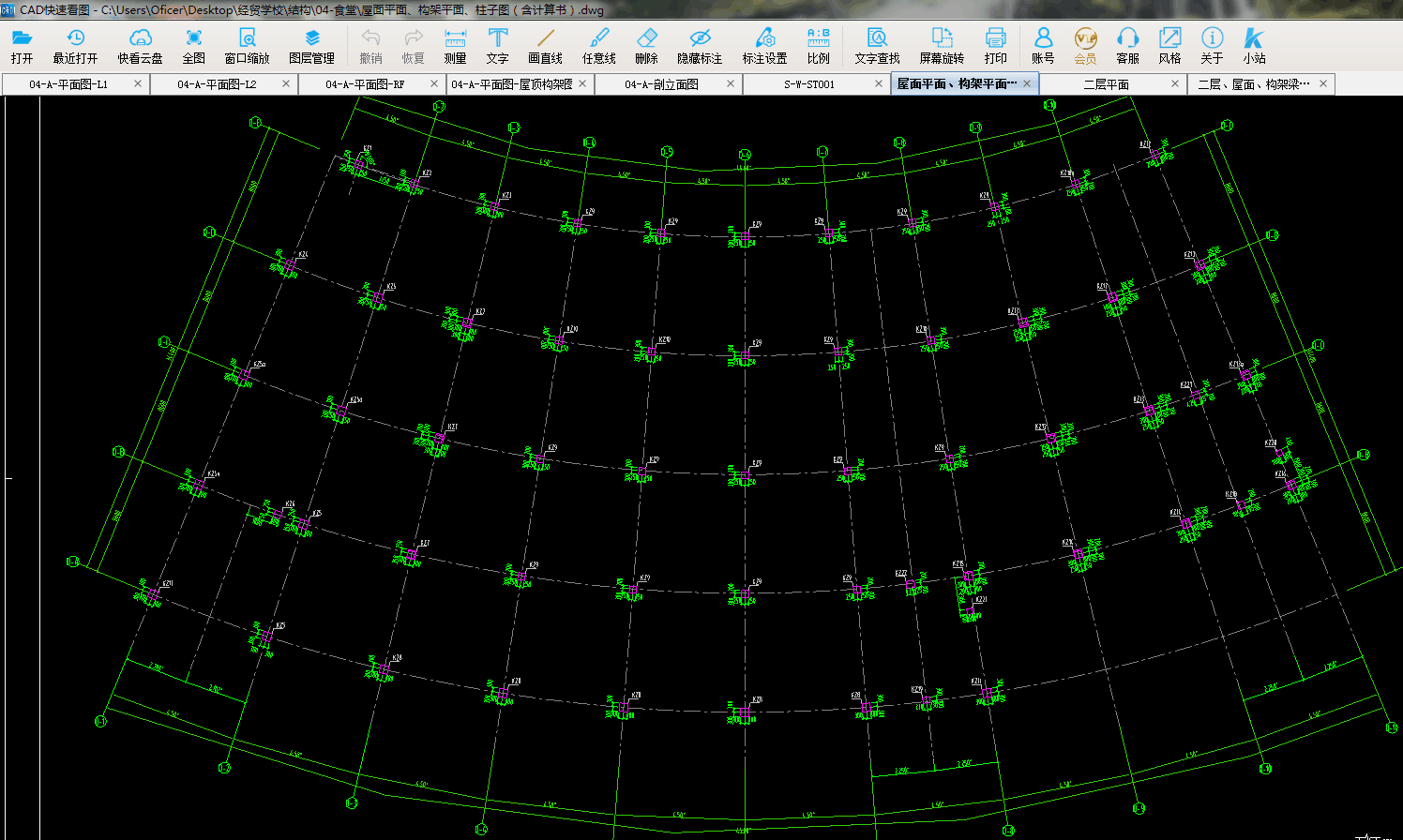The image size is (1403, 840).
Task: Close the S-W-ST001 tab
Action: click(879, 83)
